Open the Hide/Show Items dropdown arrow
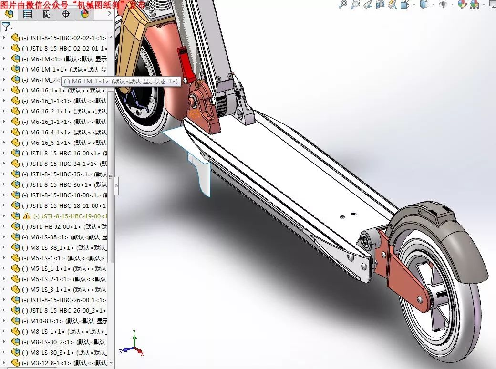Screen dimensions: 496x369 point(452,4)
